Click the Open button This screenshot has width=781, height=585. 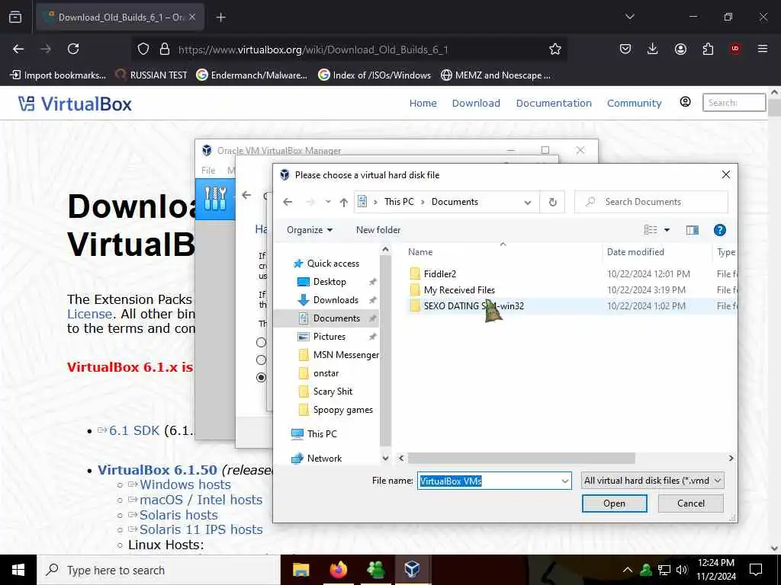pos(614,503)
